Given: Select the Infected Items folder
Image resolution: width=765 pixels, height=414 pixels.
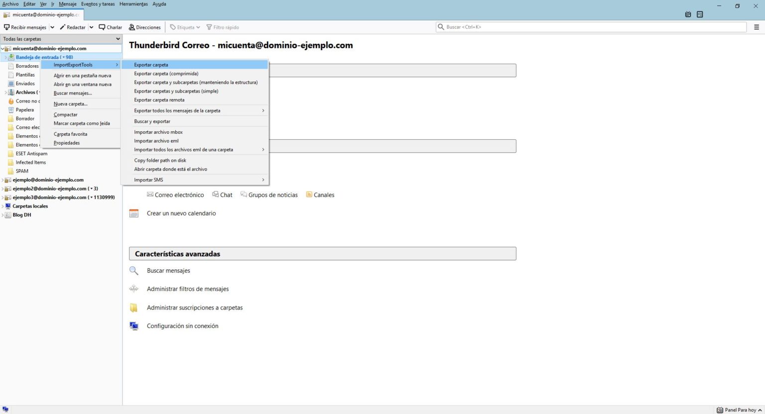Looking at the screenshot, I should pyautogui.click(x=61, y=162).
